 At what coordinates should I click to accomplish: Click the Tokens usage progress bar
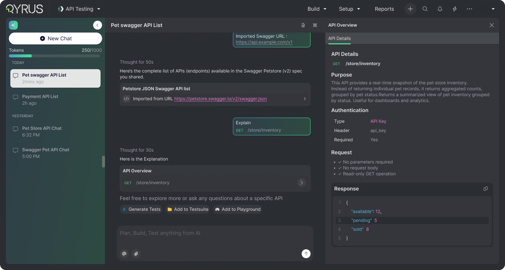(x=54, y=56)
